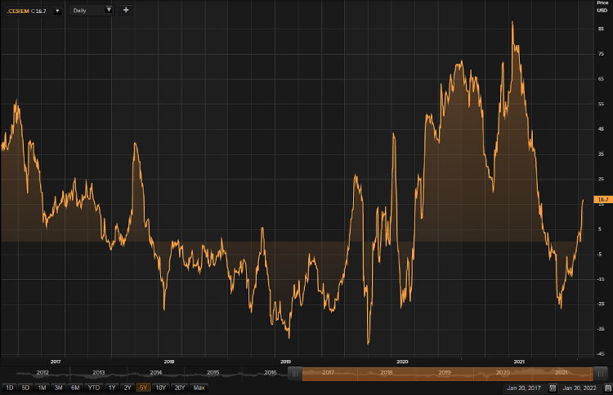
Task: Set the range to 10Y
Action: tap(160, 388)
